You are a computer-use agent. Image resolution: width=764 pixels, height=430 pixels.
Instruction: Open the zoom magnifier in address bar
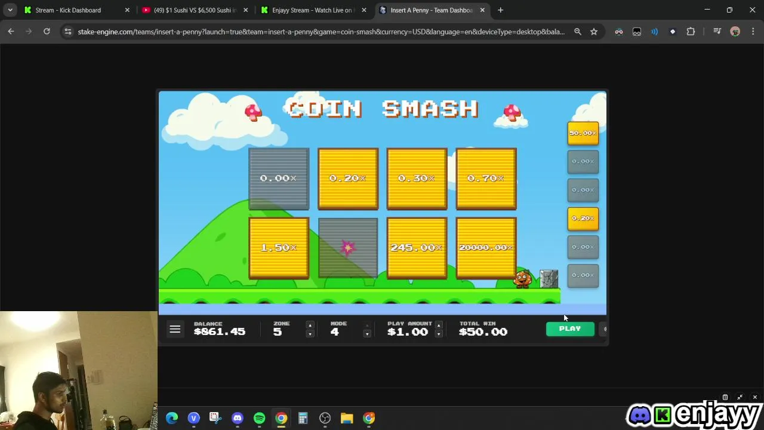[x=578, y=32]
